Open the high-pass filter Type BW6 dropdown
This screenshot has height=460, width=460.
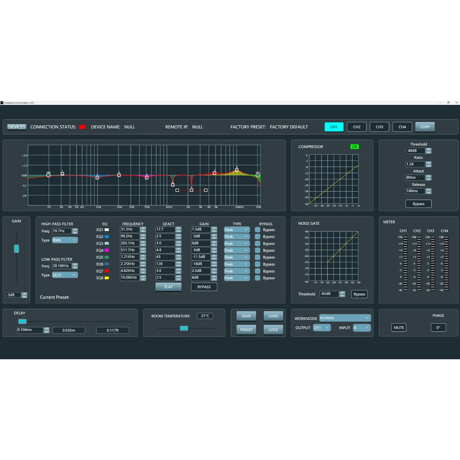tap(65, 240)
